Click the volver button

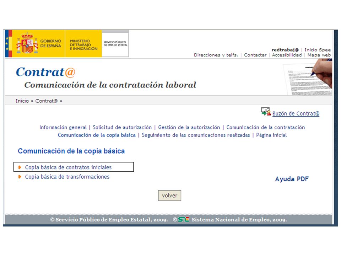(169, 196)
